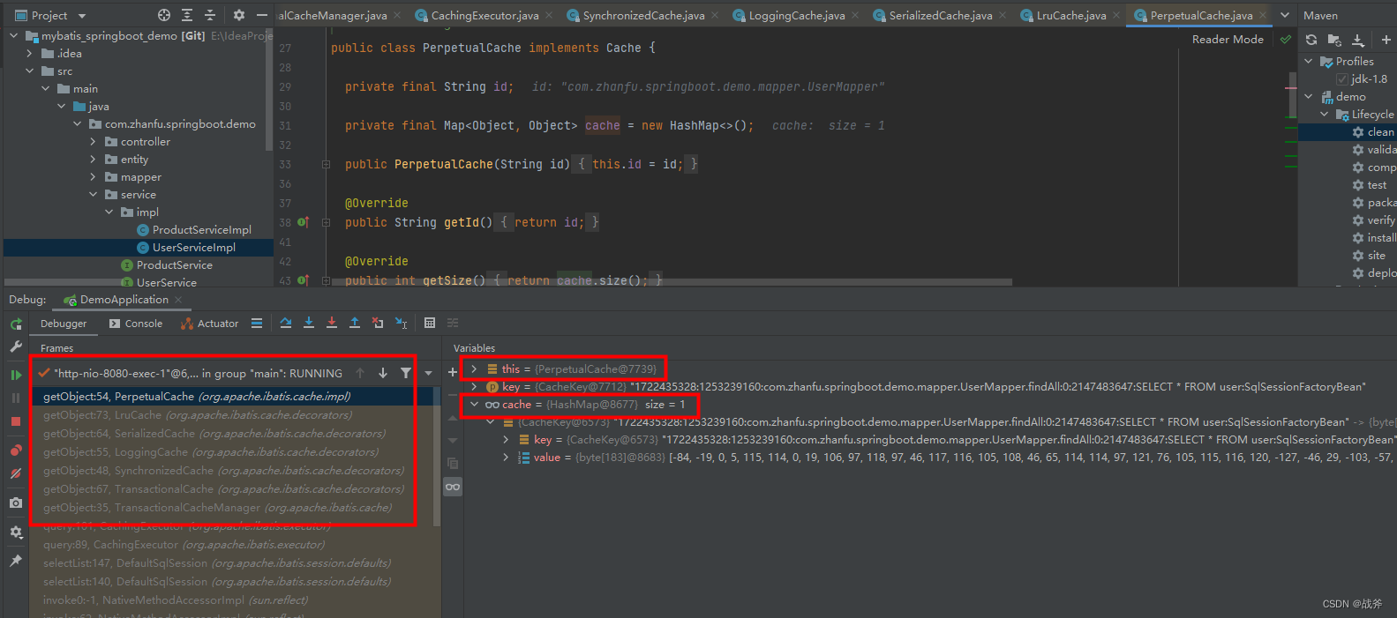Click Show Execution Point icon
The height and width of the screenshot is (618, 1397).
(x=257, y=324)
